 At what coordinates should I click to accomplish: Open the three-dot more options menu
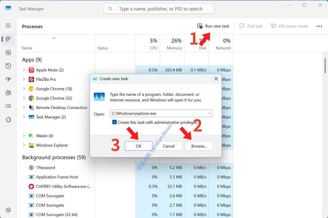coord(319,26)
